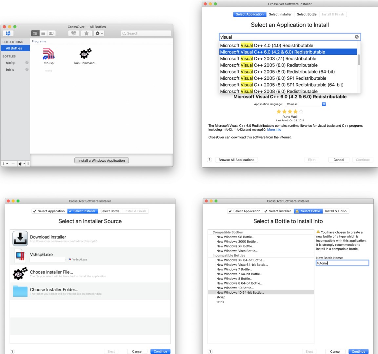Screen dimensions: 378x354
Task: Select Microsoft Visual C++ 2005 (8.0) SP1 Redistributable (64-bit)
Action: point(288,85)
